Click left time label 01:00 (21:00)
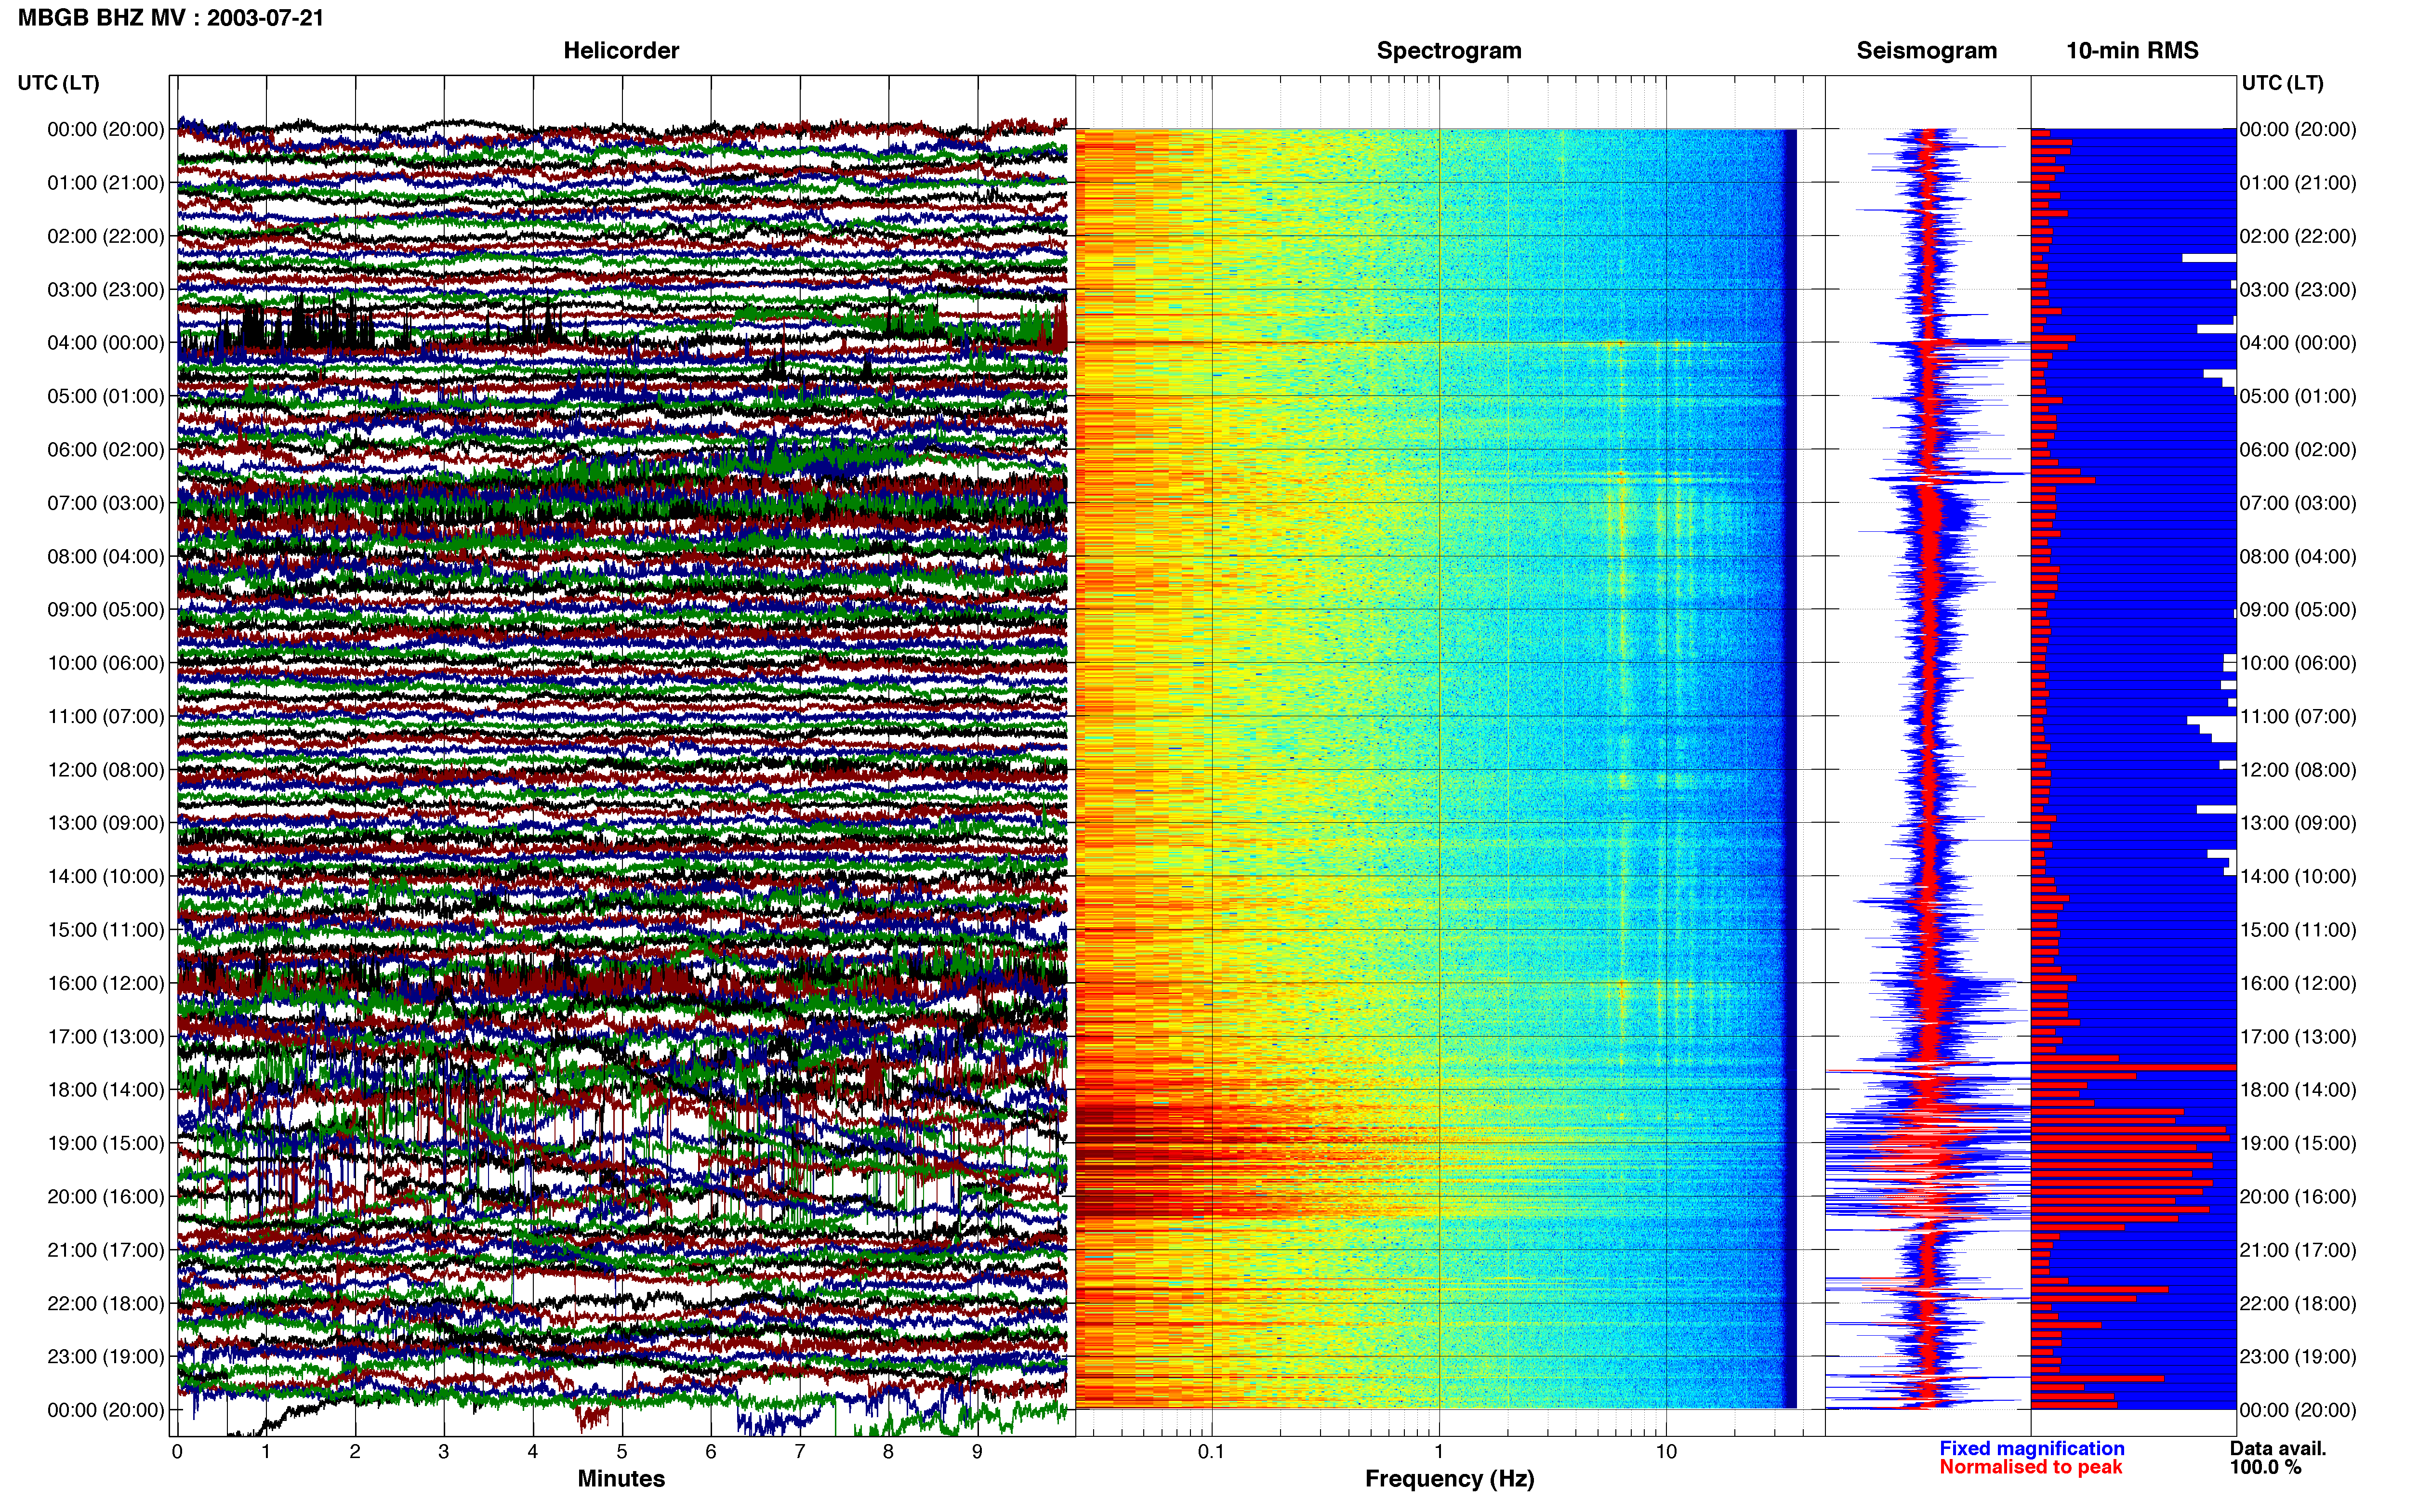The image size is (2418, 1512). tap(106, 183)
